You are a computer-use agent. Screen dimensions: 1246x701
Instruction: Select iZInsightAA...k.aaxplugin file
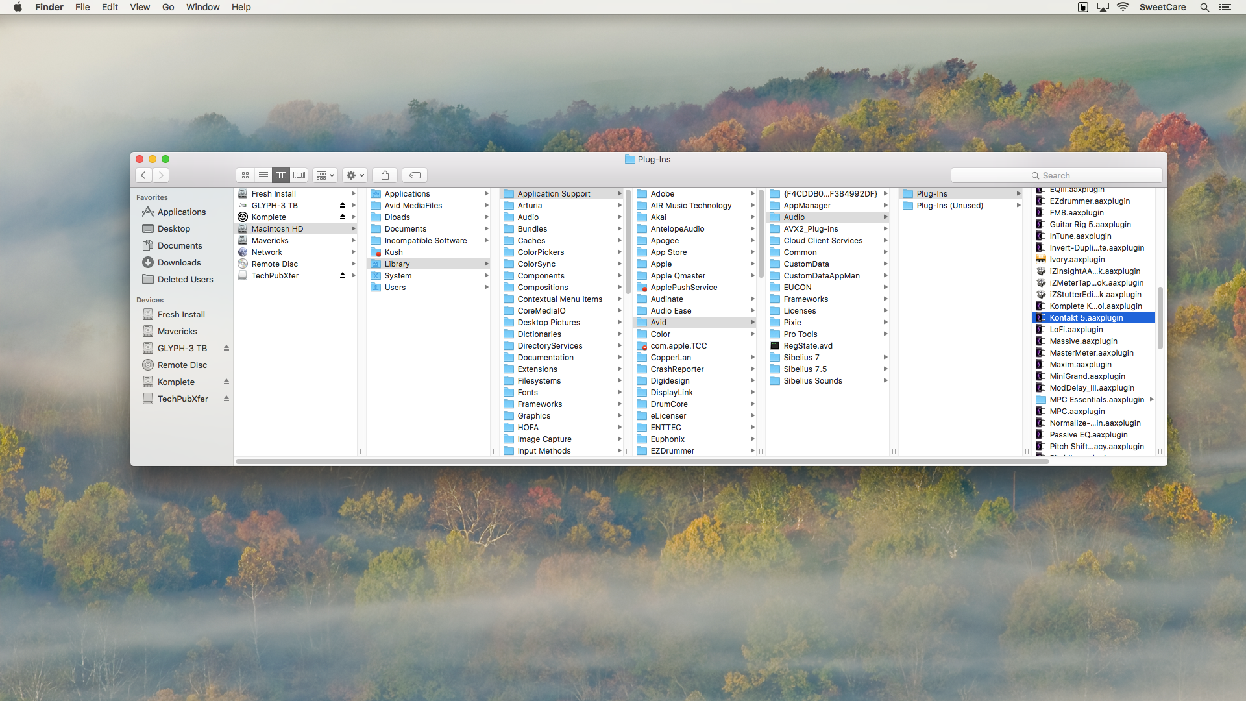tap(1093, 271)
